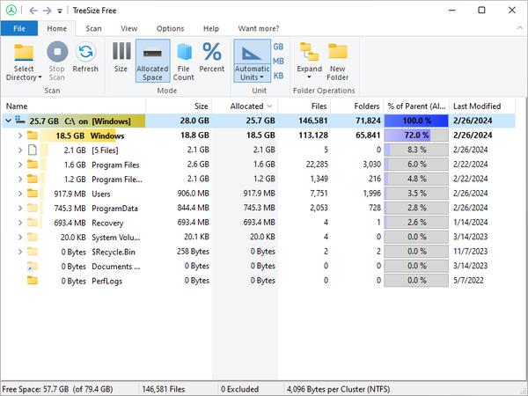Click the PerfLogs folder icon

tap(33, 280)
